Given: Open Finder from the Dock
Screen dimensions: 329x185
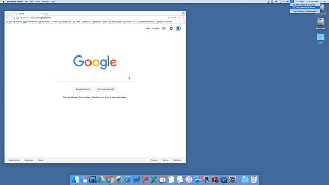Looking at the screenshot, I should tap(75, 180).
